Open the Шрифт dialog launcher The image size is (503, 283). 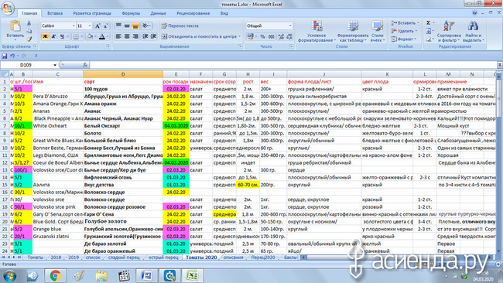coord(108,46)
